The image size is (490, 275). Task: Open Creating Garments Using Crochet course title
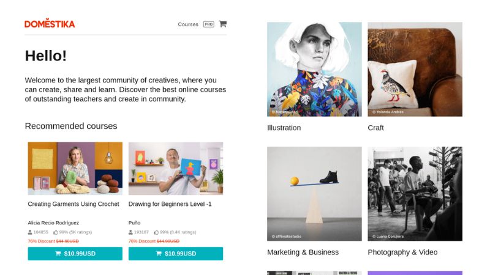click(73, 204)
